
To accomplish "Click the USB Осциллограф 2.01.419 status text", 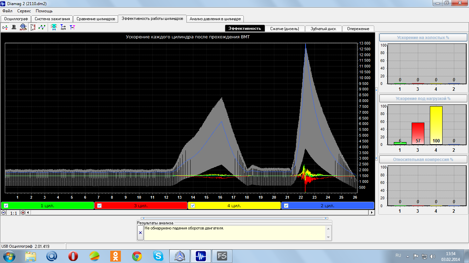I will 25,247.
